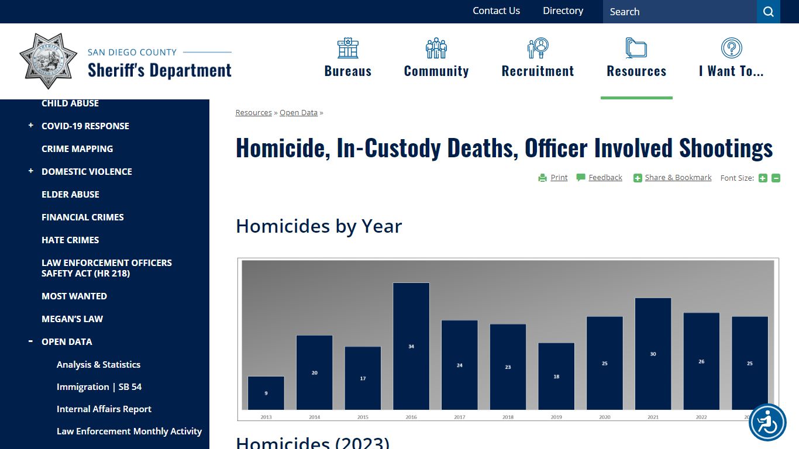Click the Homicides by Year heading
Image resolution: width=799 pixels, height=449 pixels.
(319, 226)
